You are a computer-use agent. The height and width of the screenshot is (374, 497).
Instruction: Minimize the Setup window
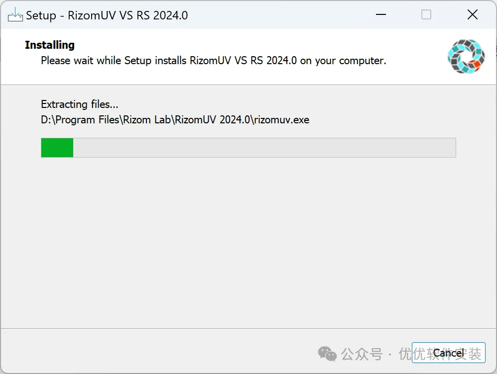pyautogui.click(x=380, y=14)
